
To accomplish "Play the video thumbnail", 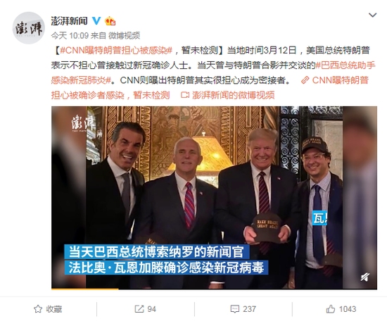I will (214, 198).
